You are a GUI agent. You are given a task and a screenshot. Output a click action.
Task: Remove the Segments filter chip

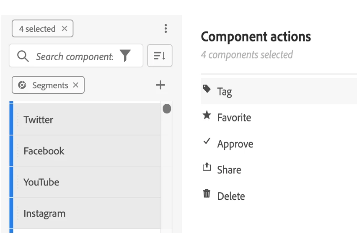pyautogui.click(x=75, y=85)
